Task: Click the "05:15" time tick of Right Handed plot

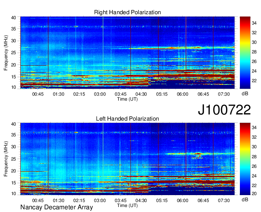Action: [162, 94]
